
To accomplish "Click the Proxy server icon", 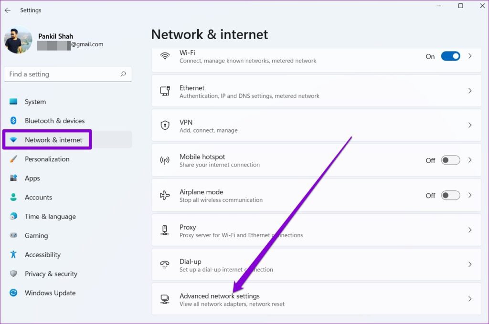I will tap(165, 230).
